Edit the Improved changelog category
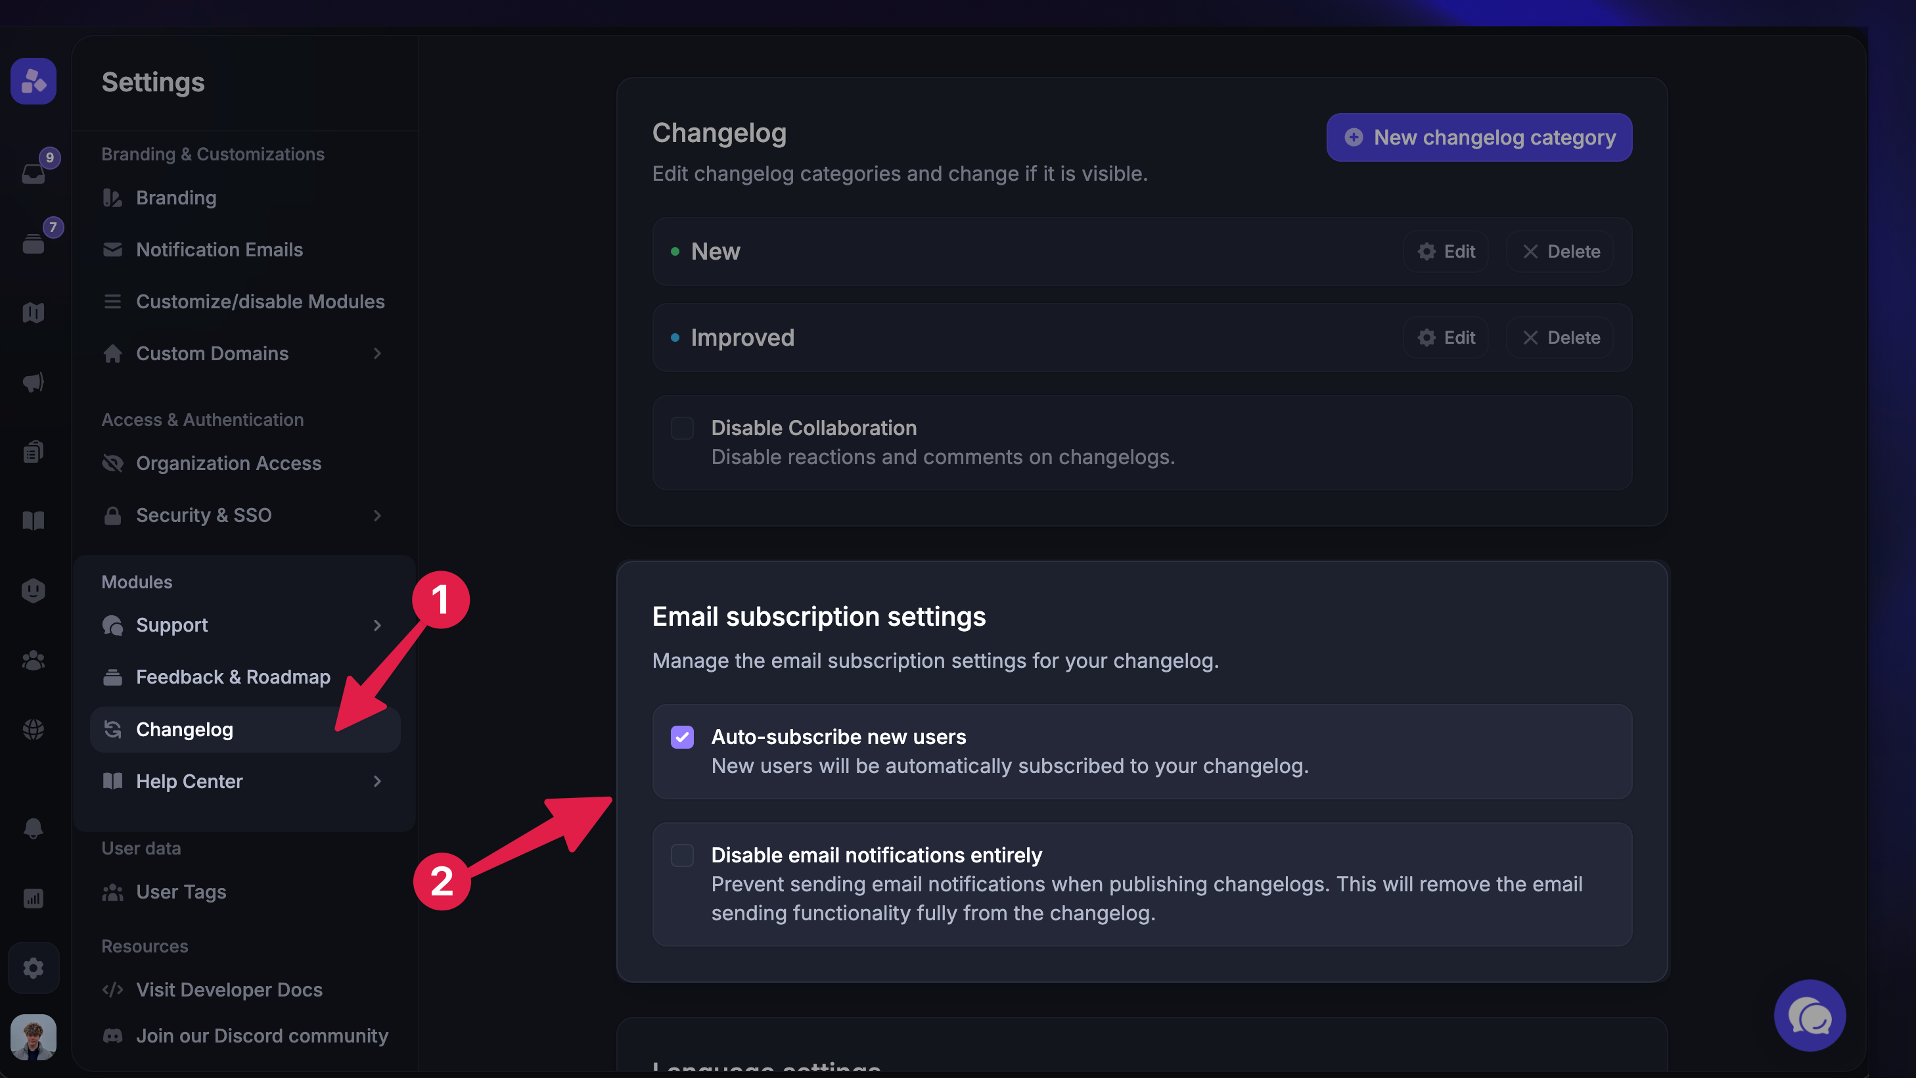This screenshot has width=1916, height=1078. (x=1445, y=338)
